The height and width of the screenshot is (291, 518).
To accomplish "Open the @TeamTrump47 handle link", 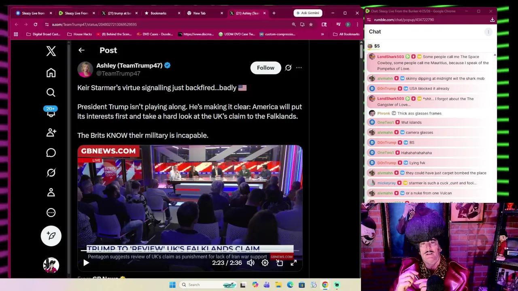I will [118, 74].
